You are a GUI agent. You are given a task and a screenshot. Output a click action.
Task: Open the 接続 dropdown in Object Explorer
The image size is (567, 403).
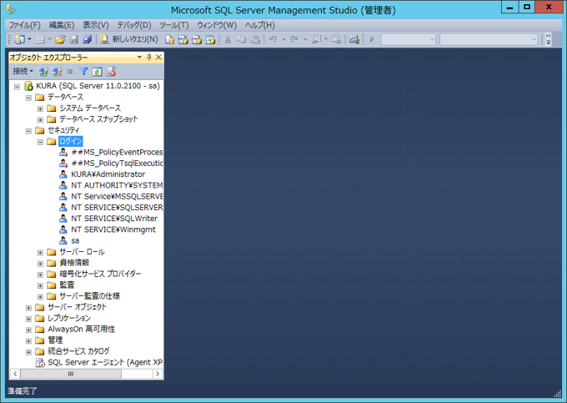point(23,71)
